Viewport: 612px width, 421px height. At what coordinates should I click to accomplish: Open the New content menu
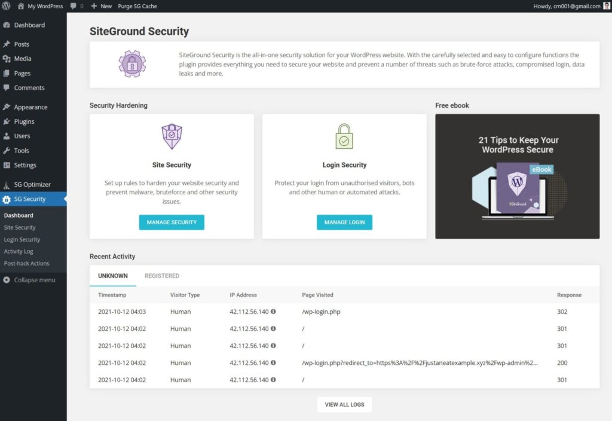pos(101,6)
